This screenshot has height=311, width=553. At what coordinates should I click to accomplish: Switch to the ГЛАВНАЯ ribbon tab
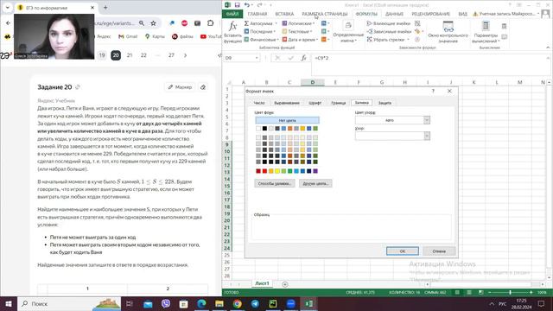pyautogui.click(x=257, y=14)
